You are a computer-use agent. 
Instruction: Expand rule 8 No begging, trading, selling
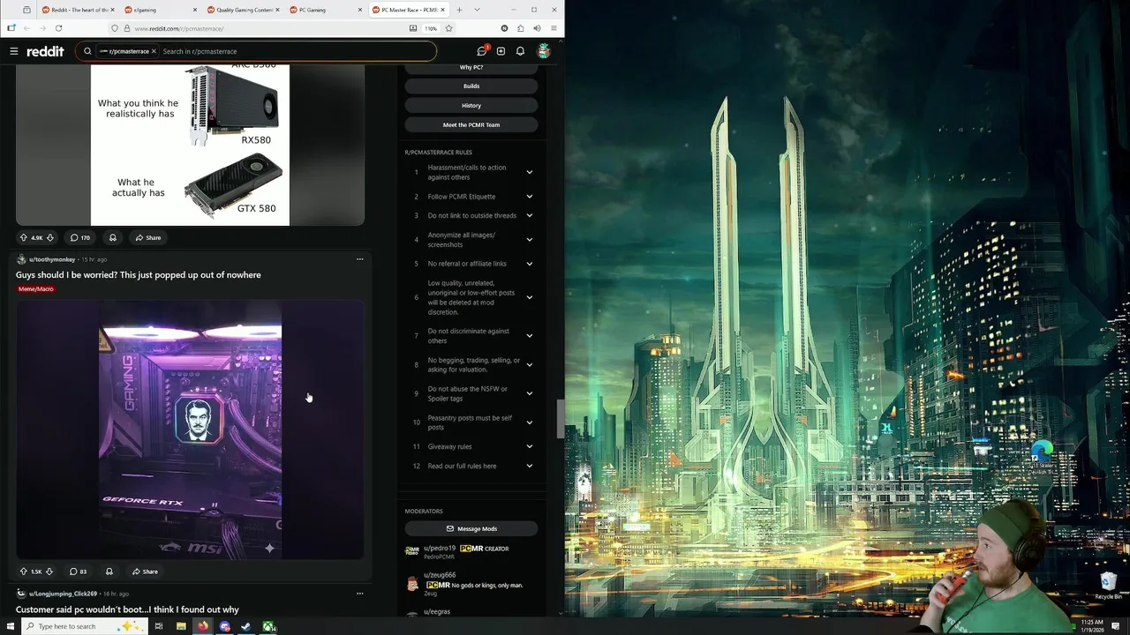[x=530, y=365]
